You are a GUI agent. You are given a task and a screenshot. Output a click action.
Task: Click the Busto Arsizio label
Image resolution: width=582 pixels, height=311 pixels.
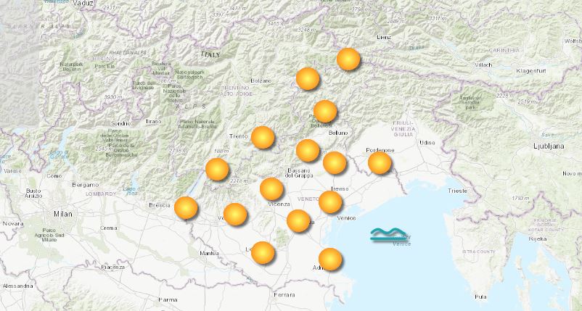pyautogui.click(x=33, y=193)
